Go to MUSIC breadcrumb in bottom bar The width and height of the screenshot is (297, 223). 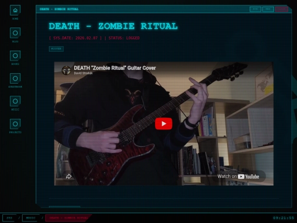point(31,218)
